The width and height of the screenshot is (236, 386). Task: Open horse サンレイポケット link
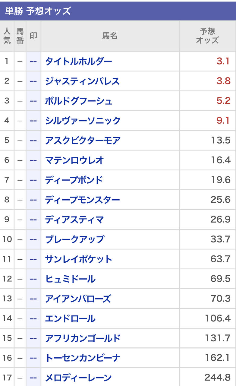tap(78, 259)
